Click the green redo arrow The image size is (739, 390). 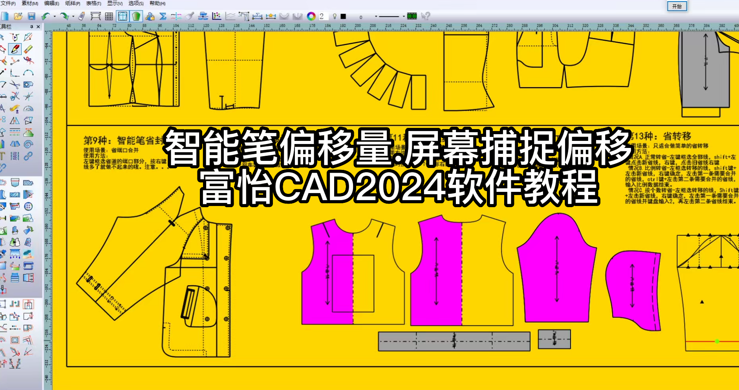click(x=64, y=16)
